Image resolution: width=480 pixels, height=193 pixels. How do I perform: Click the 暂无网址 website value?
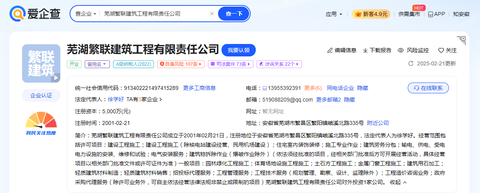(273, 111)
